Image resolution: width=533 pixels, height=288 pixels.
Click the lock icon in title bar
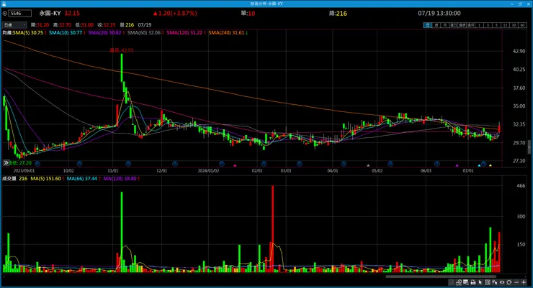(x=4, y=4)
